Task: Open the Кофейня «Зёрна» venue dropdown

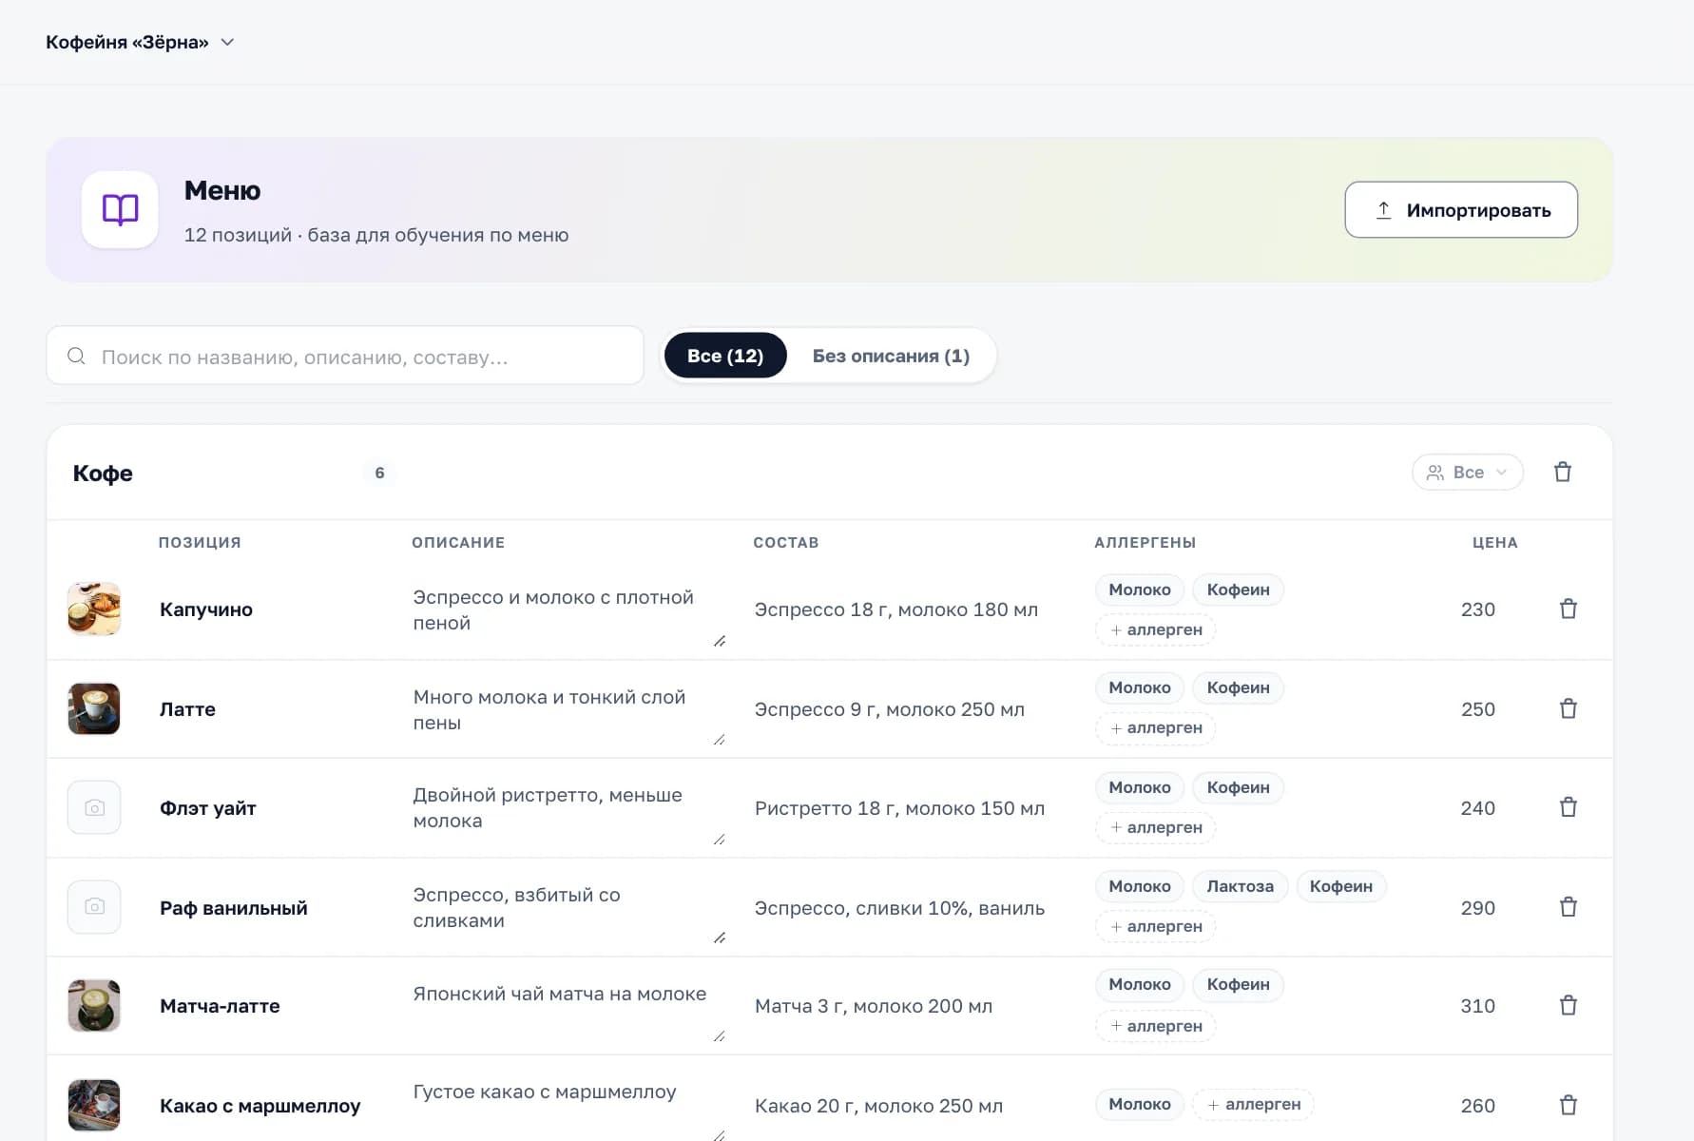Action: coord(140,42)
